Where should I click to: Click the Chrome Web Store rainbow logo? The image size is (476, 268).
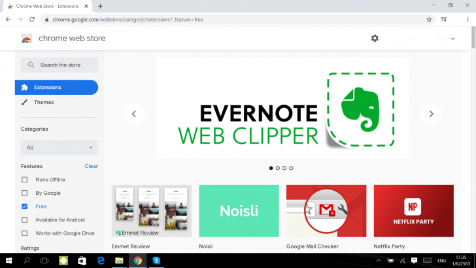pyautogui.click(x=27, y=39)
